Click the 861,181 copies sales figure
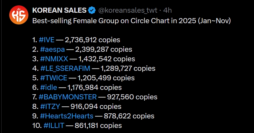The width and height of the screenshot is (254, 133). [x=98, y=125]
